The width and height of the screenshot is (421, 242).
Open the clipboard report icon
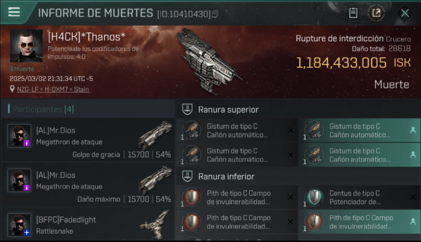coord(353,13)
